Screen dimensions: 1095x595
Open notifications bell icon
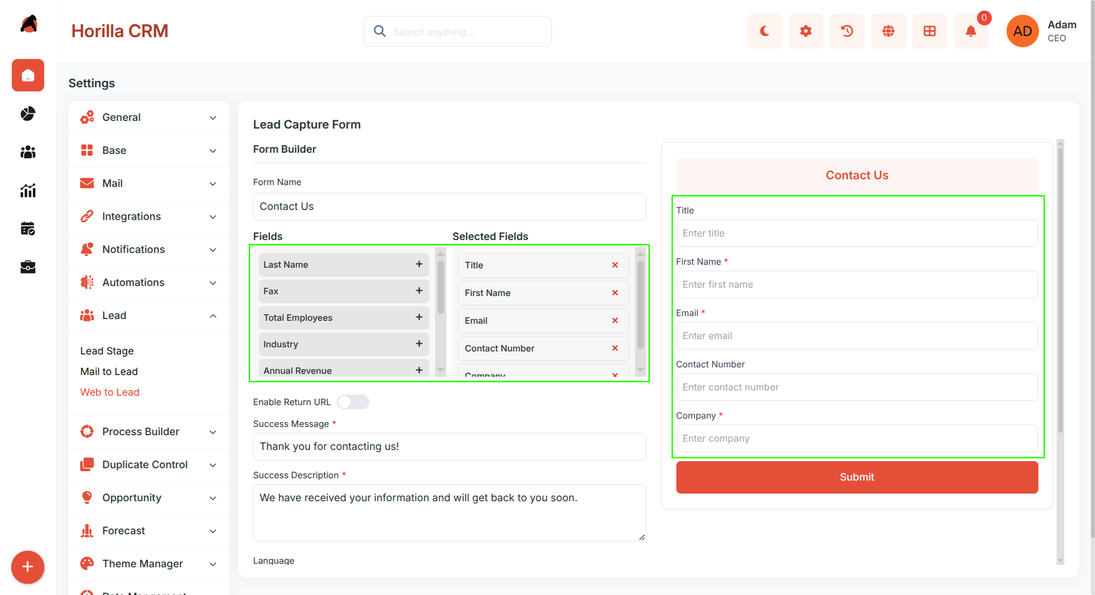971,31
